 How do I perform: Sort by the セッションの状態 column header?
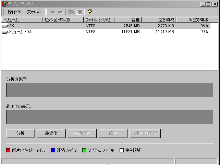63,20
